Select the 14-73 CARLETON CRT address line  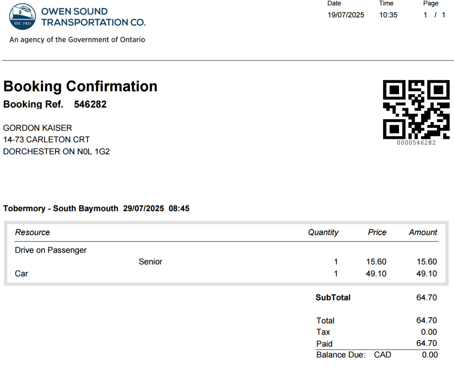46,140
